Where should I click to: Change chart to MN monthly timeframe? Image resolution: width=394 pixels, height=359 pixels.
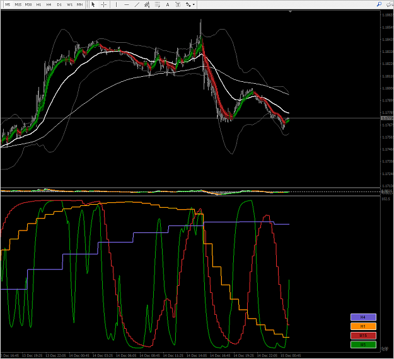coord(79,4)
